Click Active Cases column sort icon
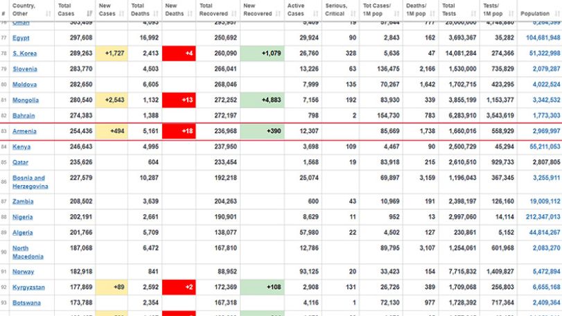 [x=315, y=14]
